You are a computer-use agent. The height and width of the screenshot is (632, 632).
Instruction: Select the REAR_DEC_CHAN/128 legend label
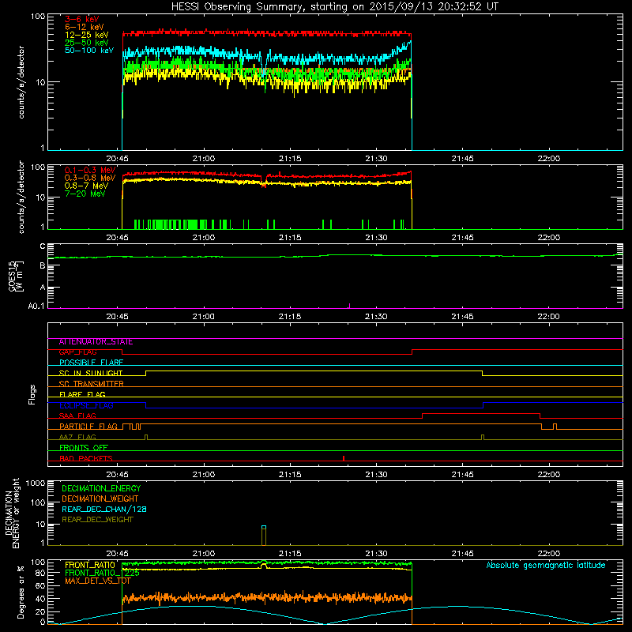click(x=104, y=510)
